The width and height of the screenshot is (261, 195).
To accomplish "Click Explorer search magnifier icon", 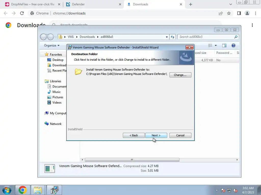I will point(236,37).
